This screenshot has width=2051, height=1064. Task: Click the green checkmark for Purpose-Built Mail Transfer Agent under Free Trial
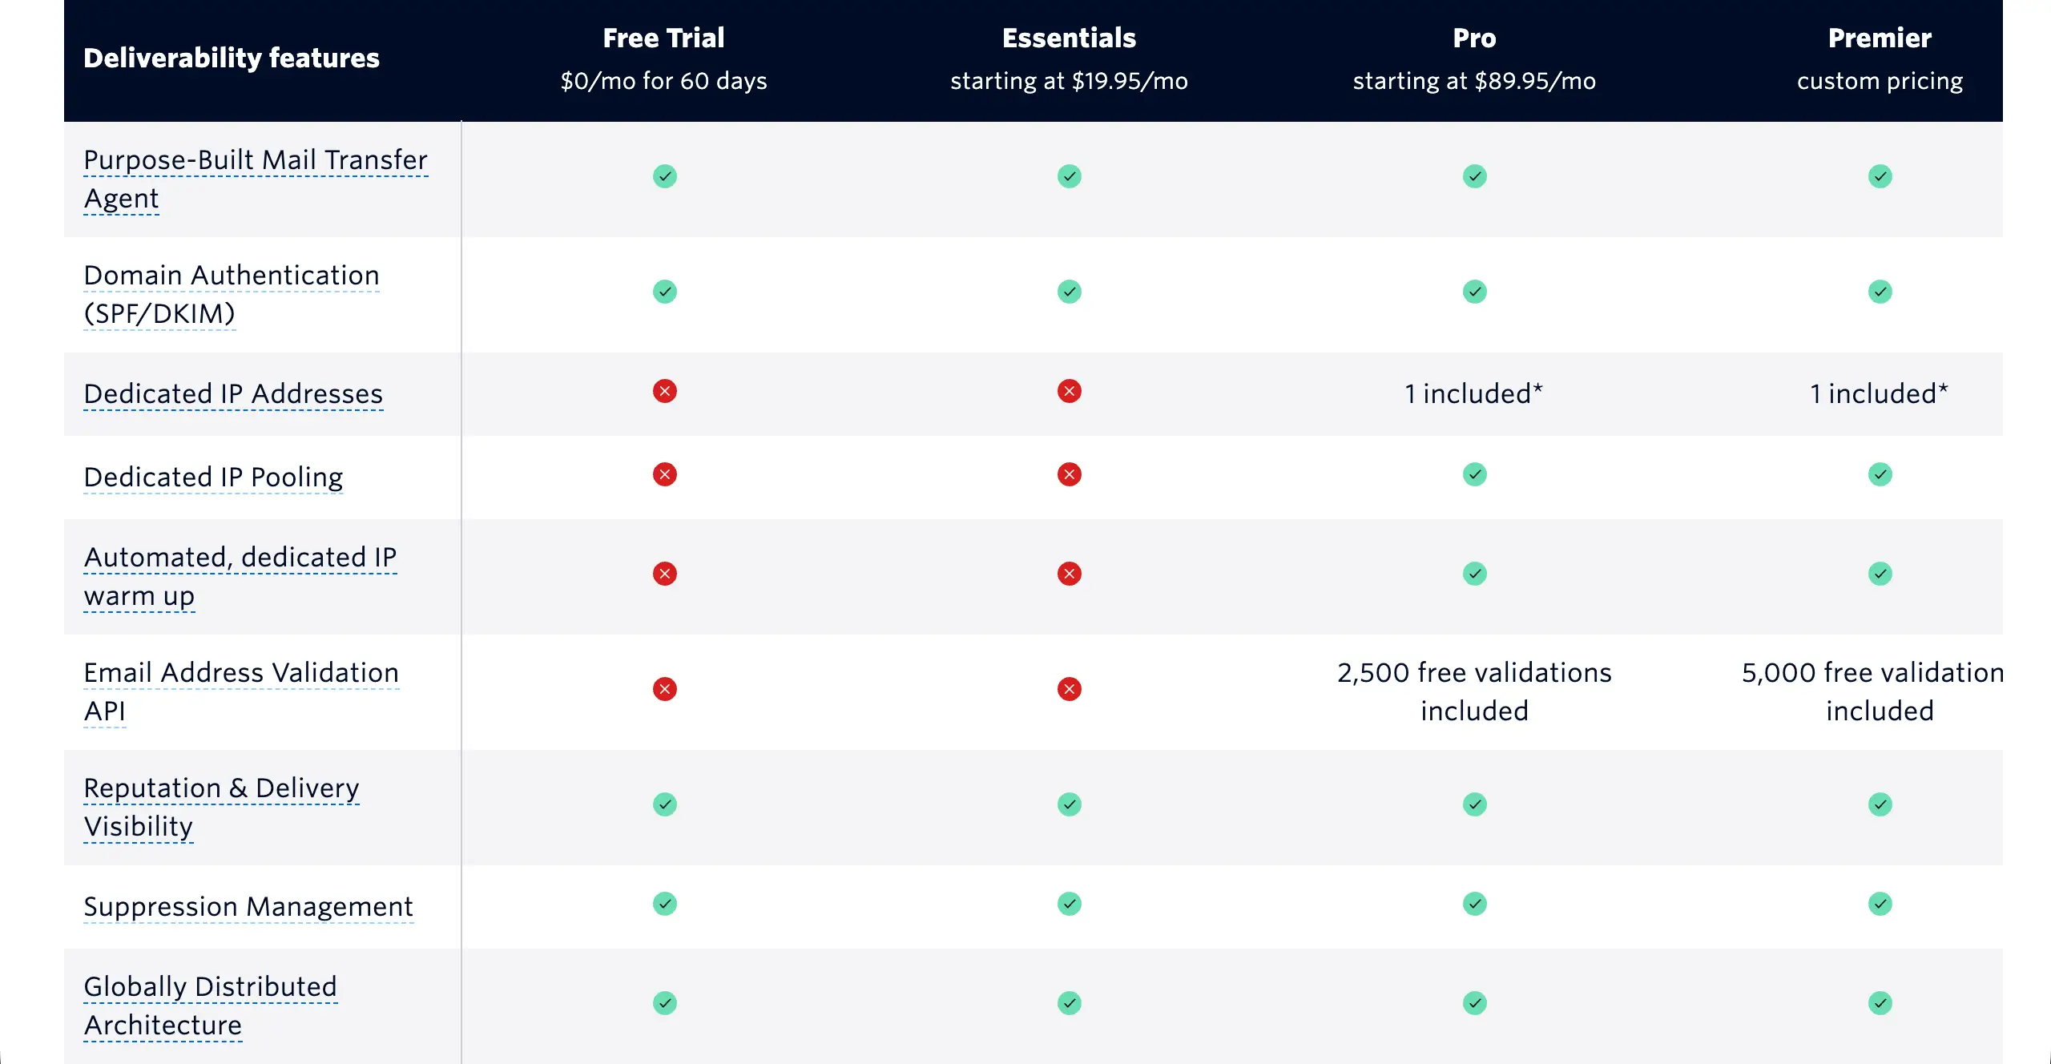click(x=664, y=176)
